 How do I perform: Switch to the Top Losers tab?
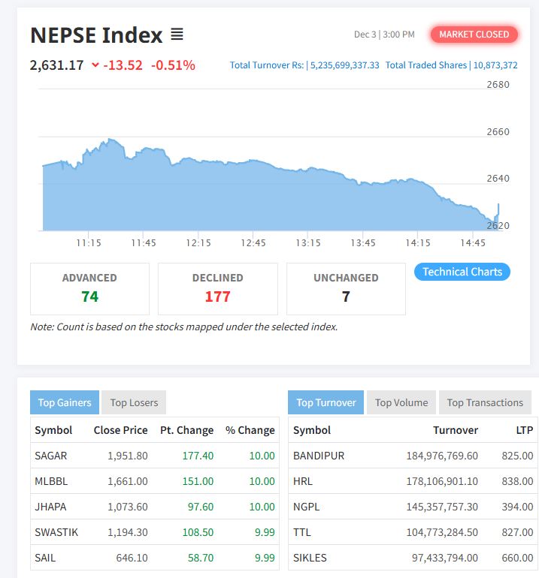(x=134, y=402)
